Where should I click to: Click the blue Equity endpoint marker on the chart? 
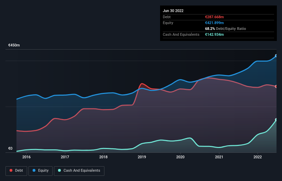coord(276,56)
